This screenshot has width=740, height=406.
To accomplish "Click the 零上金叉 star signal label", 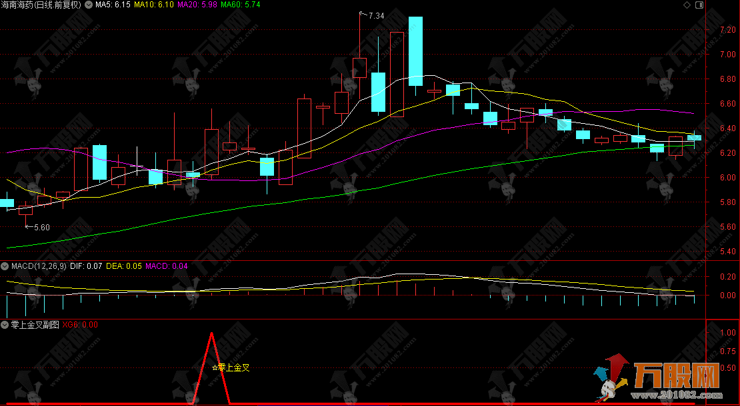I will pos(231,367).
